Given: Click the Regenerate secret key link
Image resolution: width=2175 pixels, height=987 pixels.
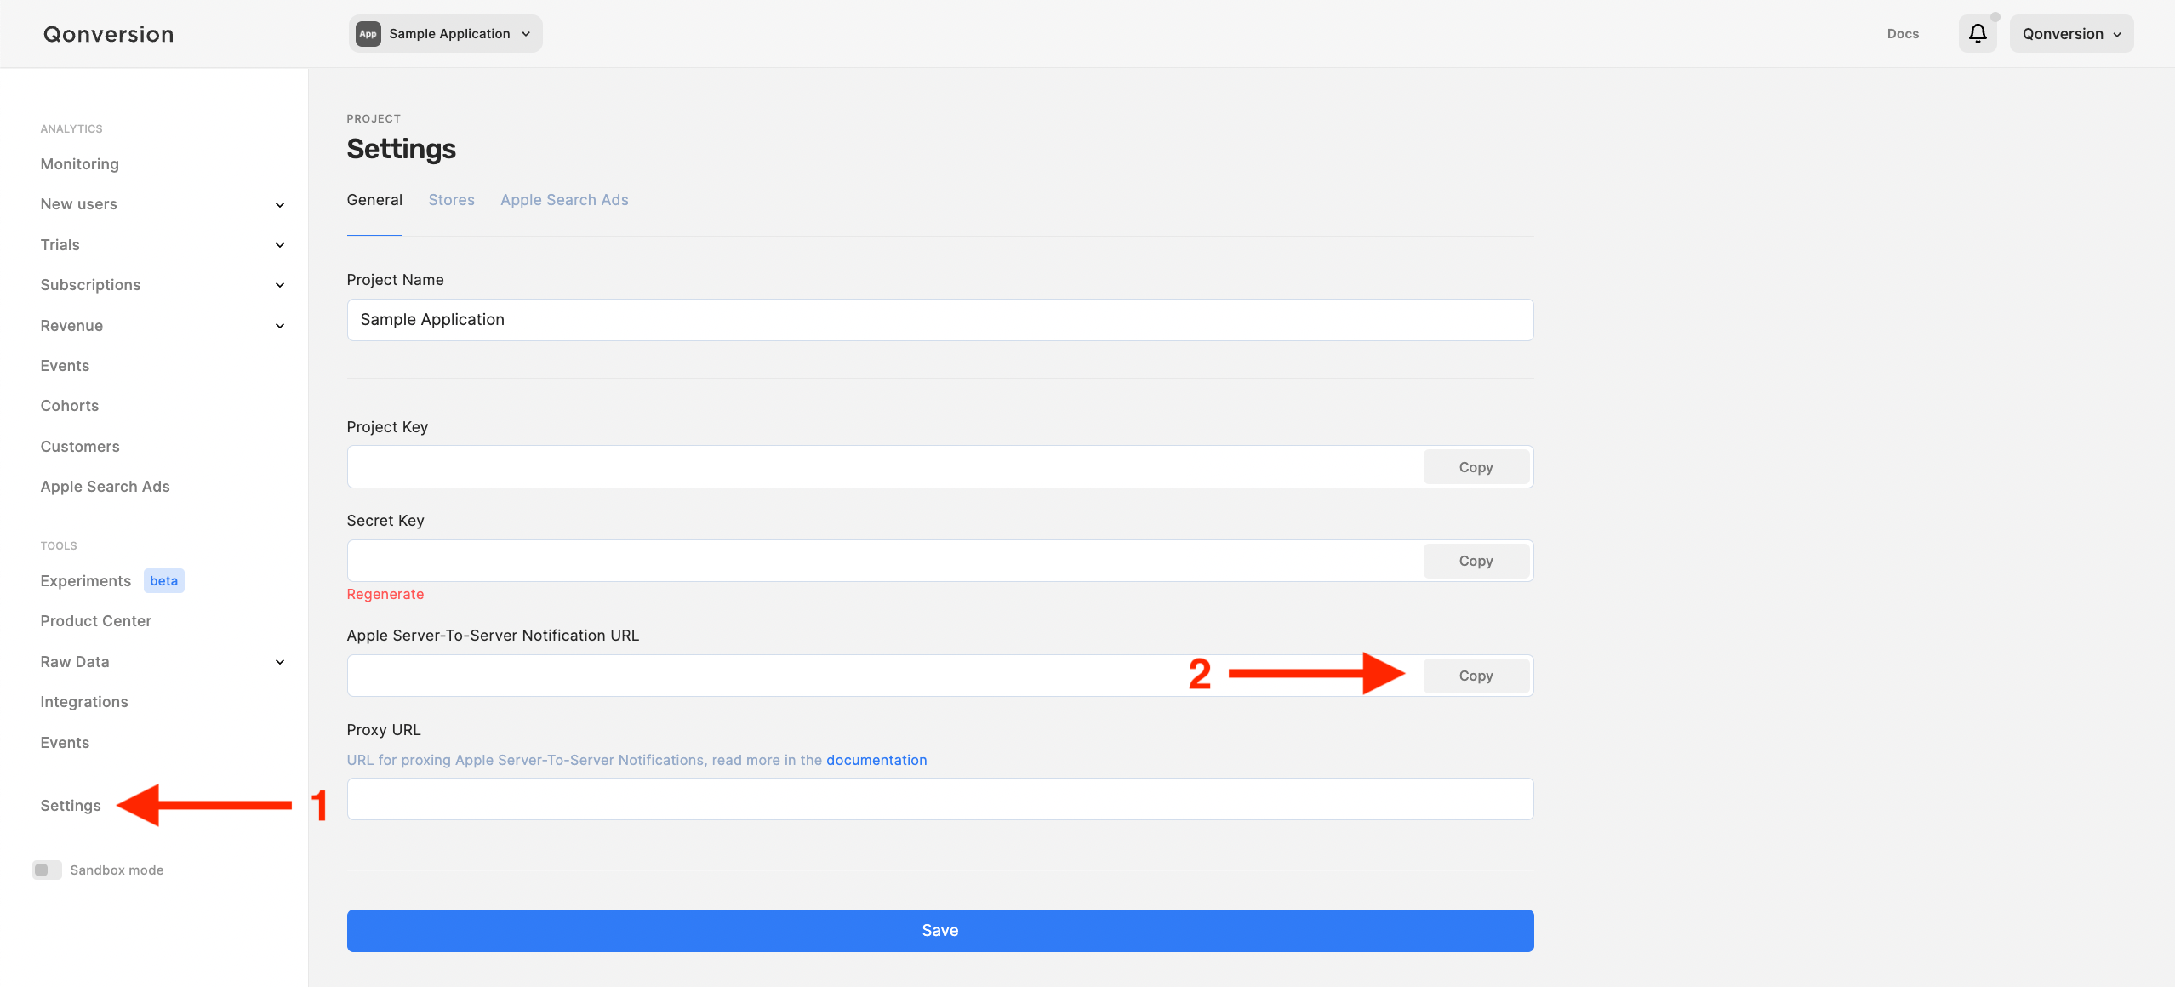Looking at the screenshot, I should [385, 594].
